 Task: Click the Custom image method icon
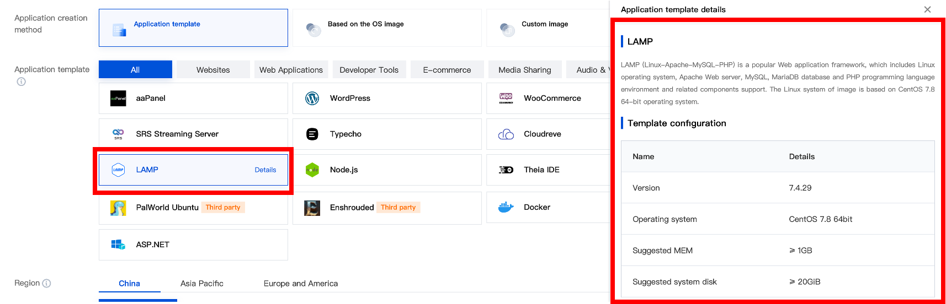507,30
